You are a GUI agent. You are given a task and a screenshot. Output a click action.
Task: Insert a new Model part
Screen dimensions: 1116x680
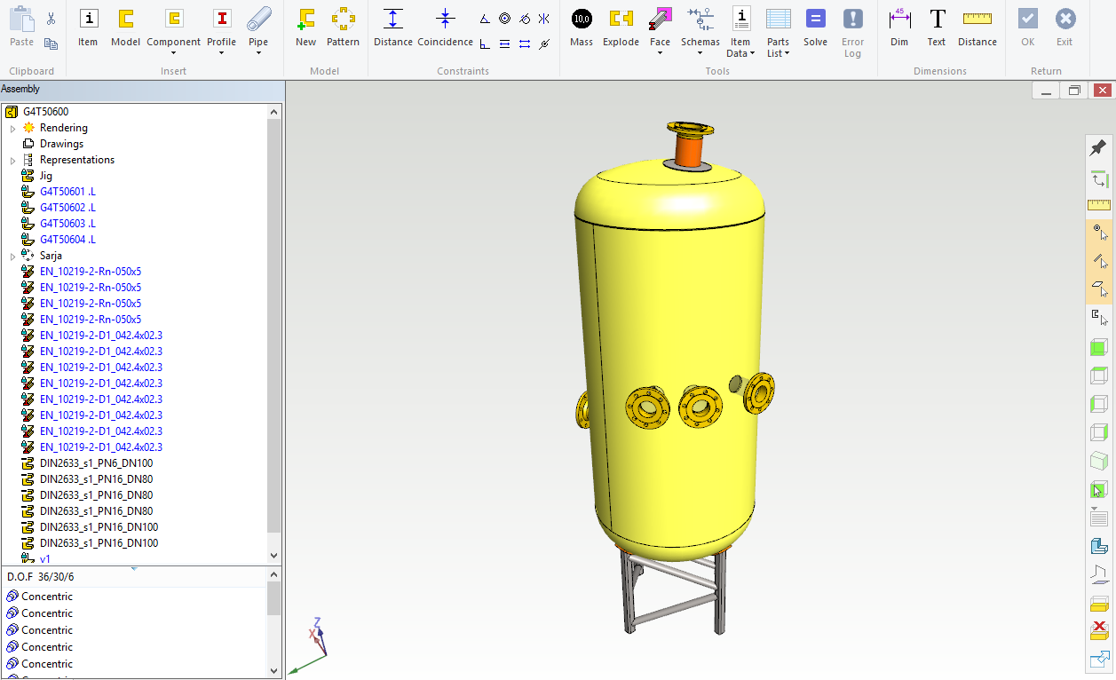tap(125, 27)
